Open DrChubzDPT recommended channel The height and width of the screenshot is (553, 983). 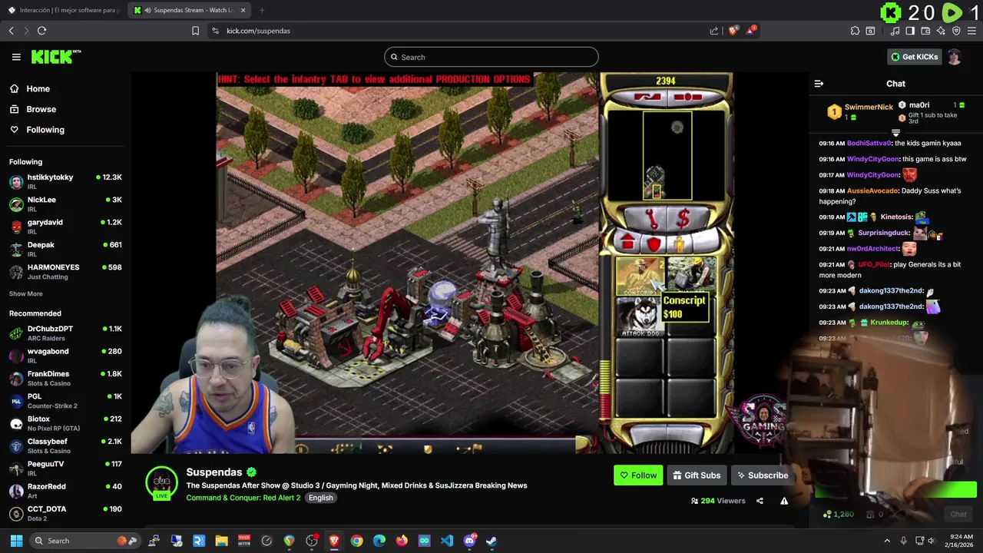(65, 333)
